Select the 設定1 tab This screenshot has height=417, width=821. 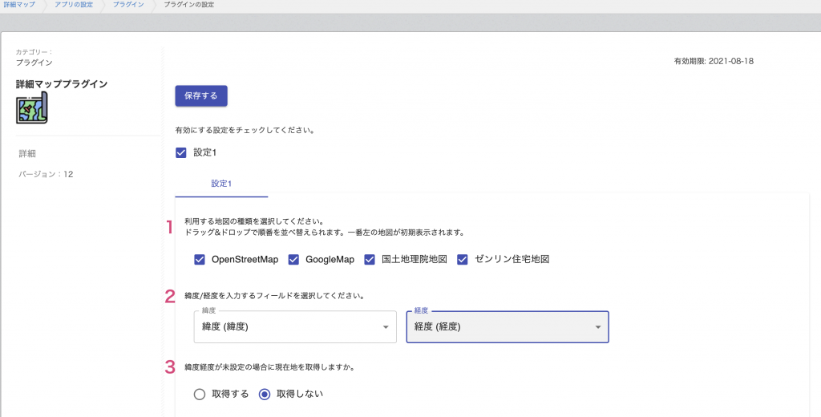tap(221, 184)
